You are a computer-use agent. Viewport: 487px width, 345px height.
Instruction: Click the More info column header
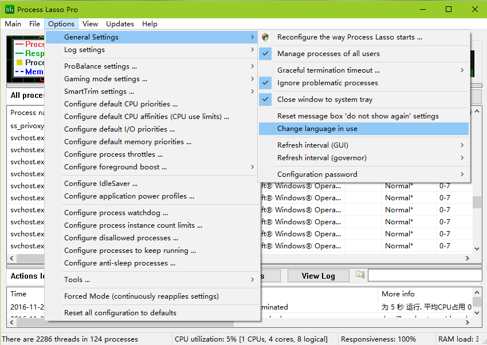[x=398, y=294]
